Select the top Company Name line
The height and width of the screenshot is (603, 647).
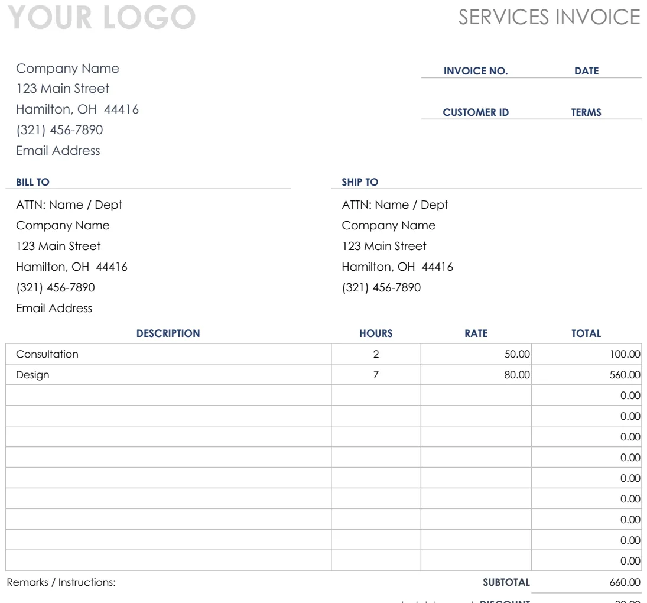[x=68, y=69]
